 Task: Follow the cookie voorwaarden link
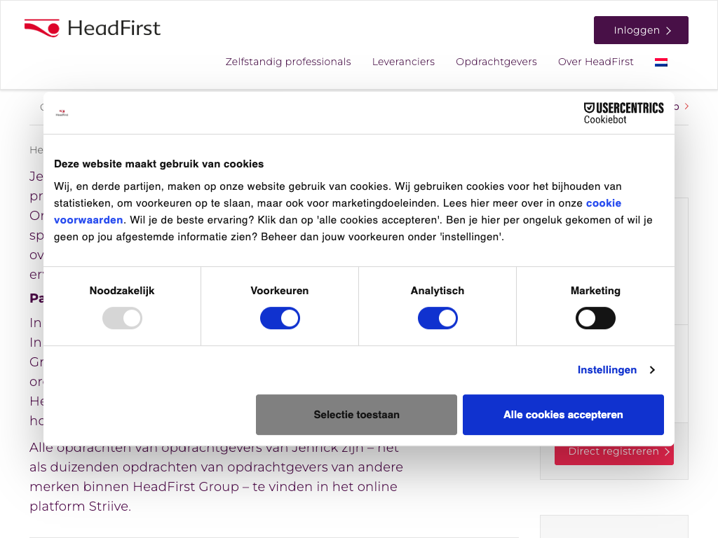click(603, 203)
